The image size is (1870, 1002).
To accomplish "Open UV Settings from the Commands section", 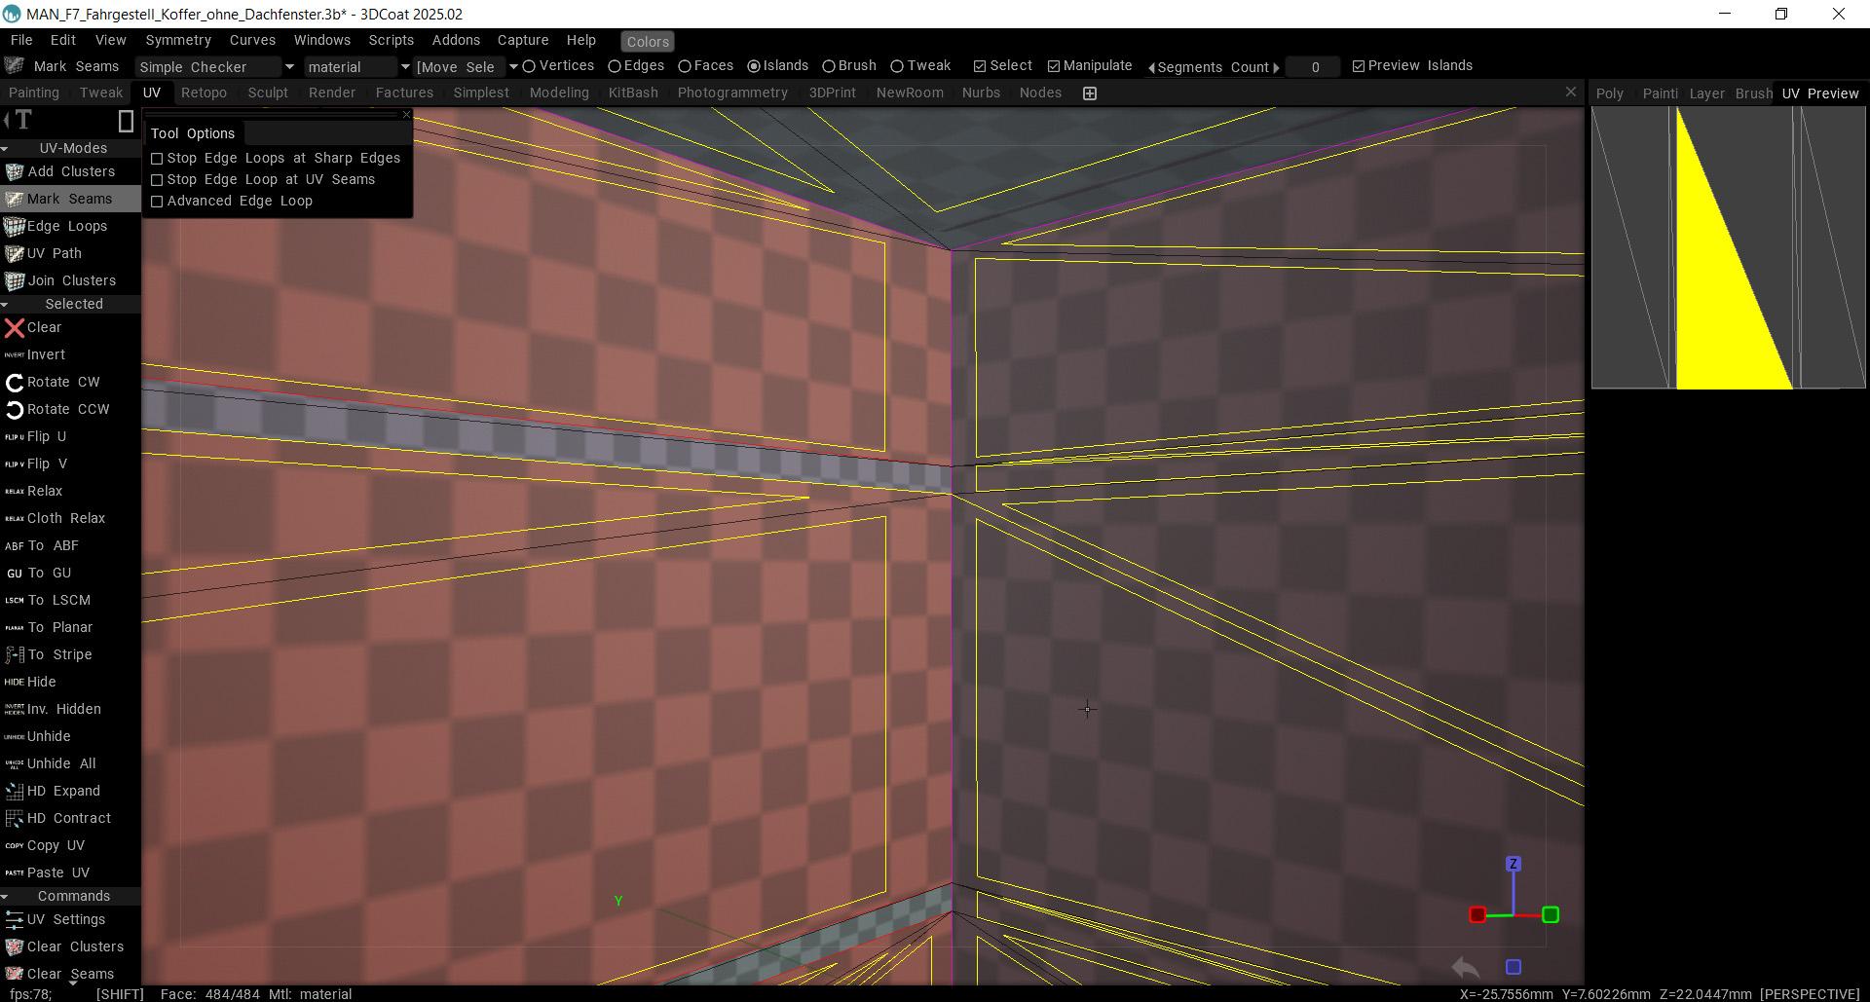I will tap(14, 920).
